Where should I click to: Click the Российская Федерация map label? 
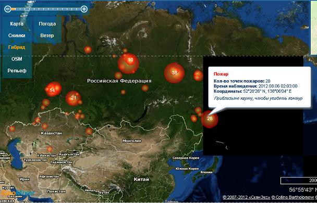tap(119, 81)
